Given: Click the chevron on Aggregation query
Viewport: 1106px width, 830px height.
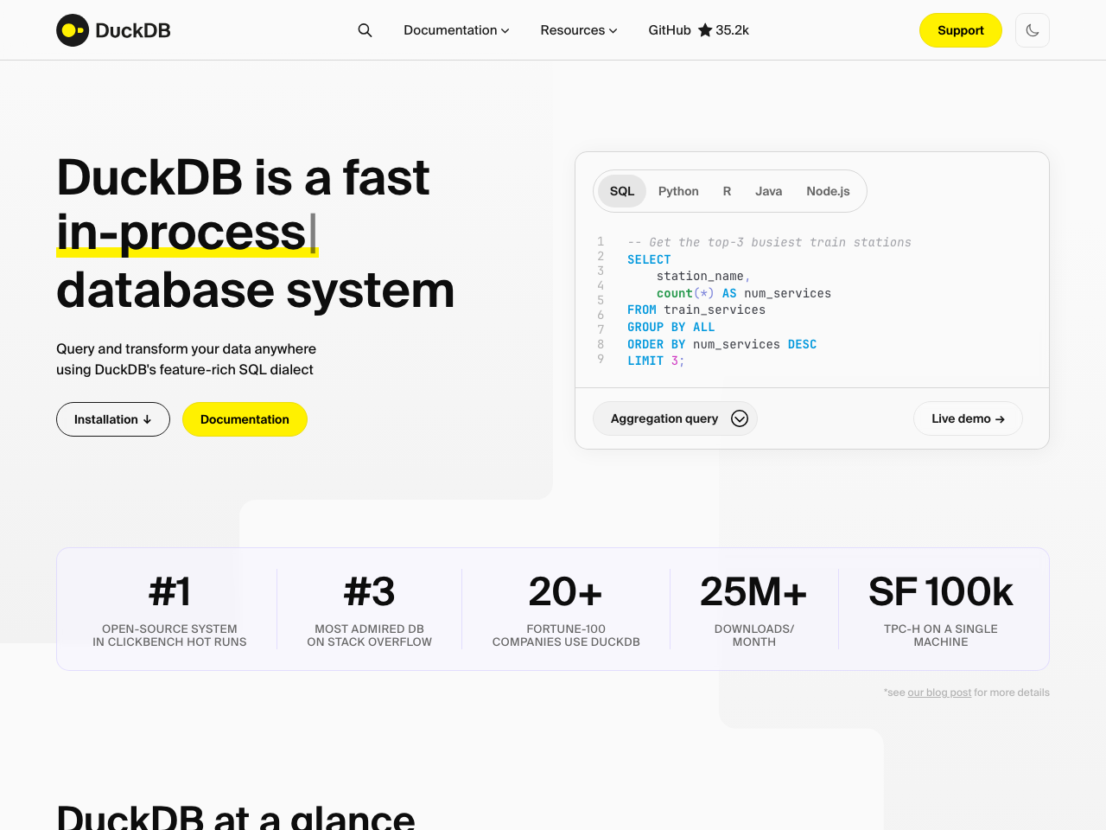Looking at the screenshot, I should 740,418.
